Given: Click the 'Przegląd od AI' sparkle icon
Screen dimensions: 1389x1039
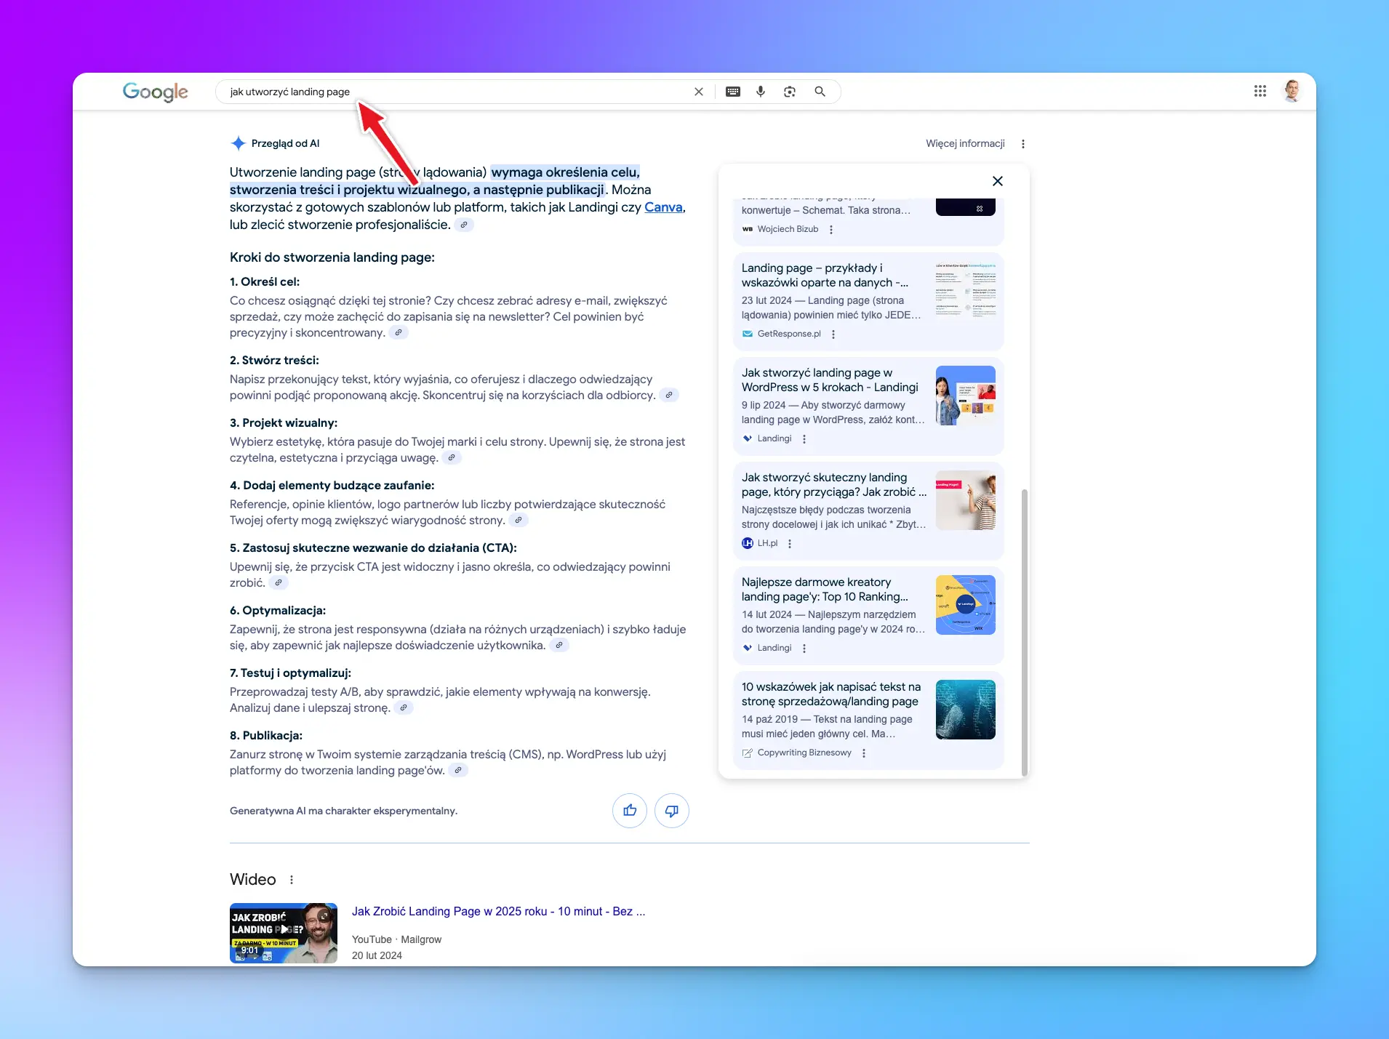Looking at the screenshot, I should pos(238,144).
